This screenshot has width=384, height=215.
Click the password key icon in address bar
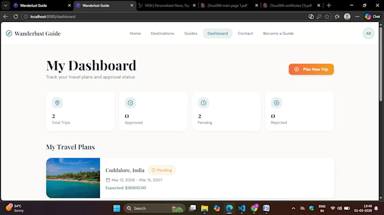319,16
